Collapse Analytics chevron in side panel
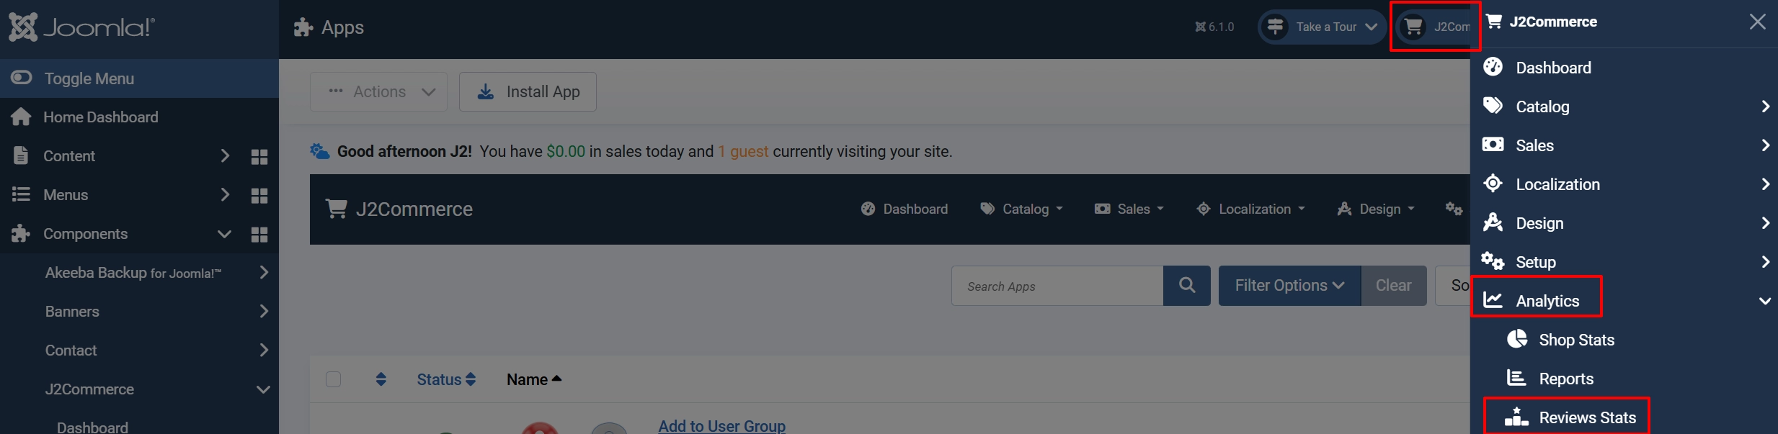The image size is (1778, 434). coord(1765,301)
